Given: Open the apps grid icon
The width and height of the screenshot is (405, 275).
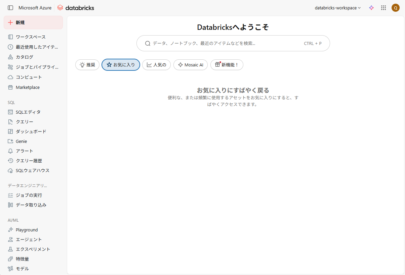Looking at the screenshot, I should [x=383, y=8].
